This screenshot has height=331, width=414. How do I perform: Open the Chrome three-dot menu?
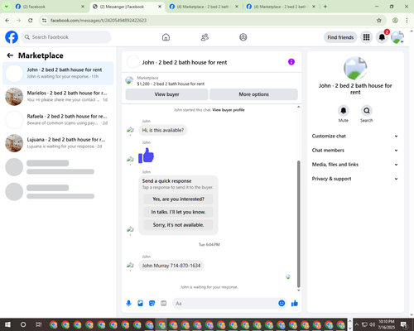point(407,21)
